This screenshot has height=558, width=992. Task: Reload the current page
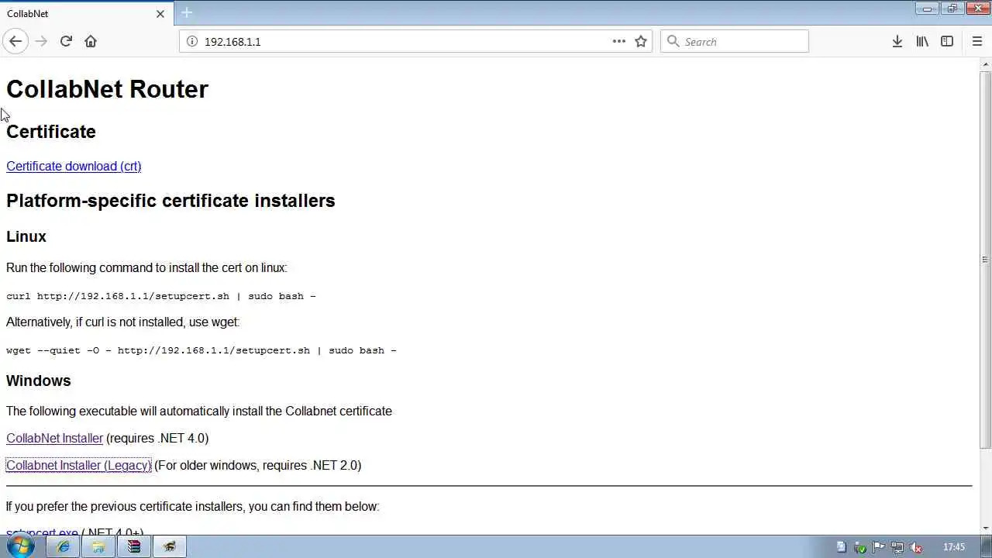pyautogui.click(x=66, y=41)
